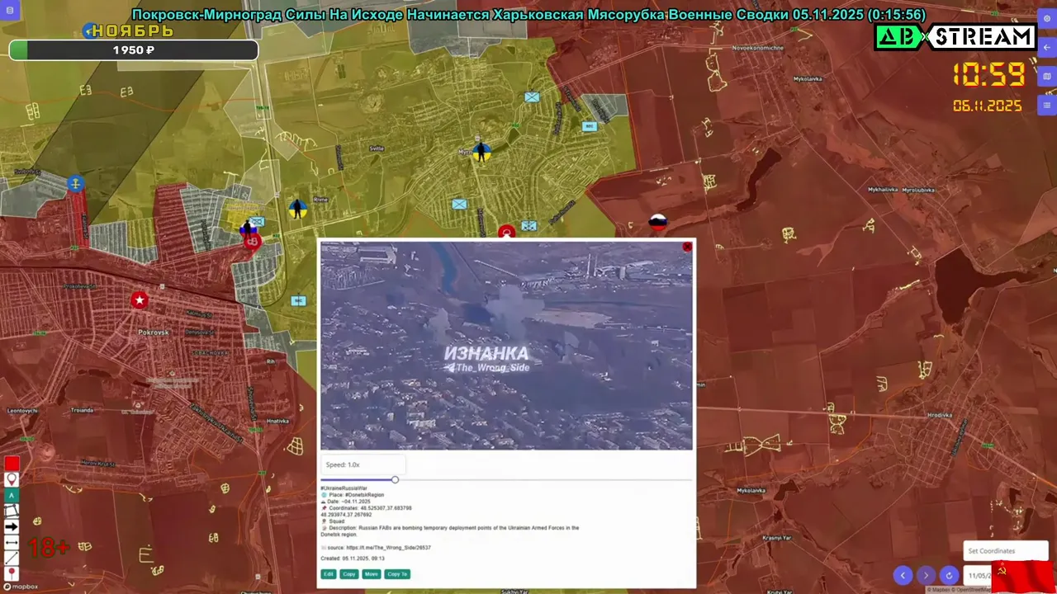Viewport: 1057px width, 594px height.
Task: Open The_Wrong_Side source link
Action: click(388, 548)
